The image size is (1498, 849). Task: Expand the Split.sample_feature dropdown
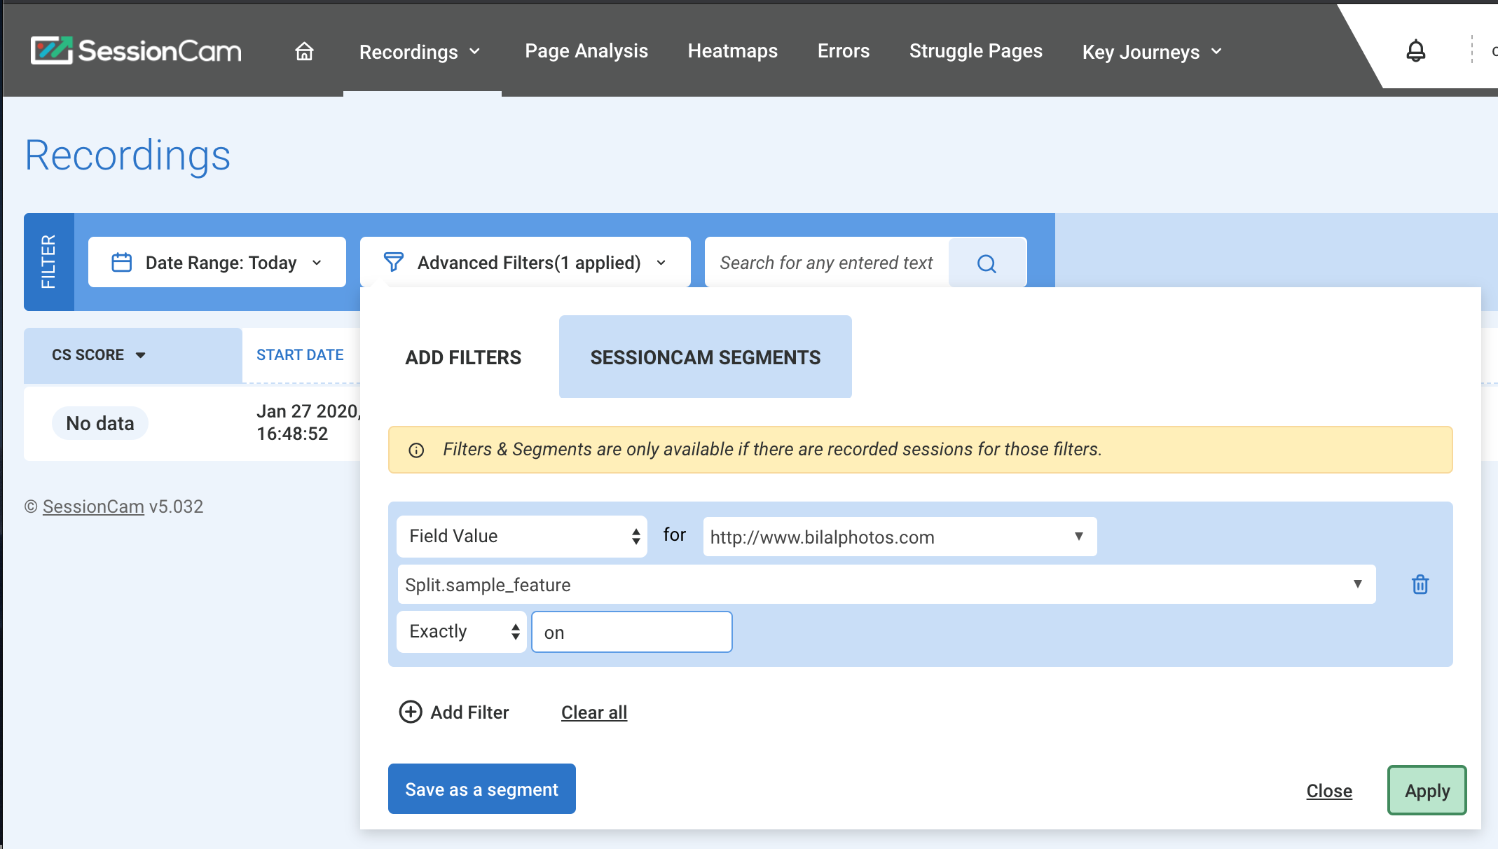click(x=886, y=584)
